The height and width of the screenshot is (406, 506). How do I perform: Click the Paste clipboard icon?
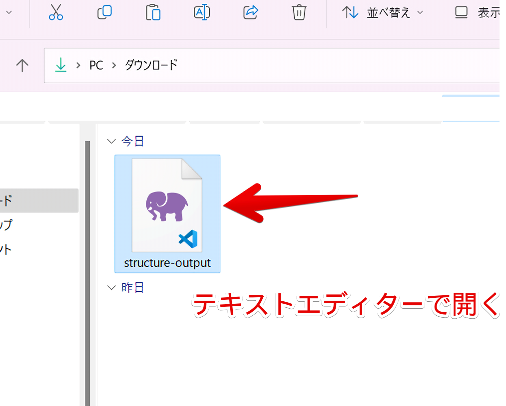click(x=153, y=12)
